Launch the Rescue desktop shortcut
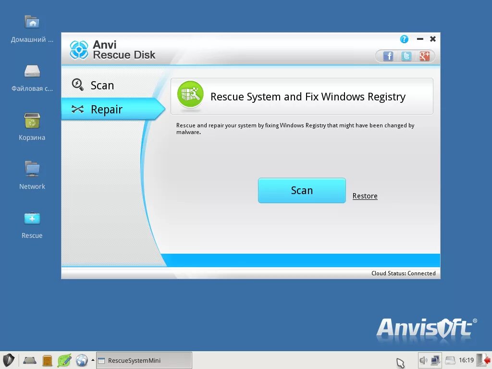This screenshot has width=492, height=369. [x=32, y=225]
